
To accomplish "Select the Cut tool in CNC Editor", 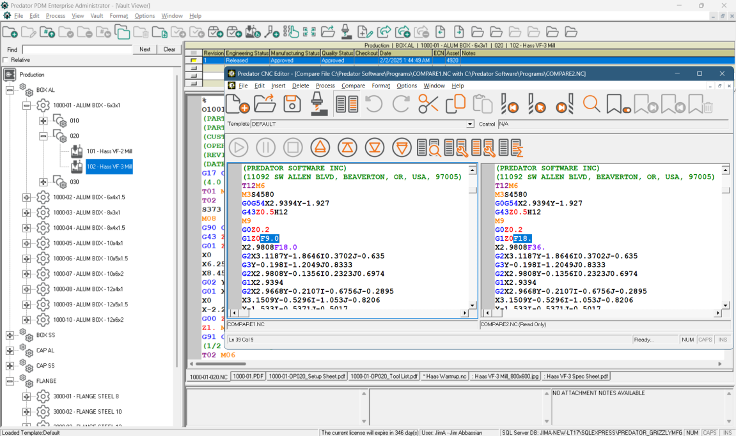I will pyautogui.click(x=428, y=103).
